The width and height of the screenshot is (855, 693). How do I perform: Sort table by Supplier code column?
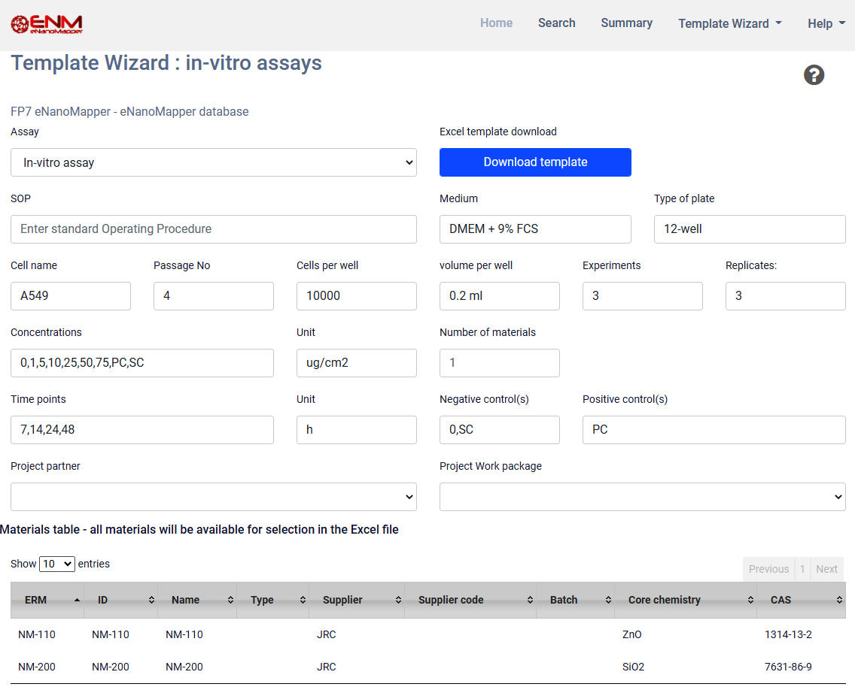pos(469,600)
